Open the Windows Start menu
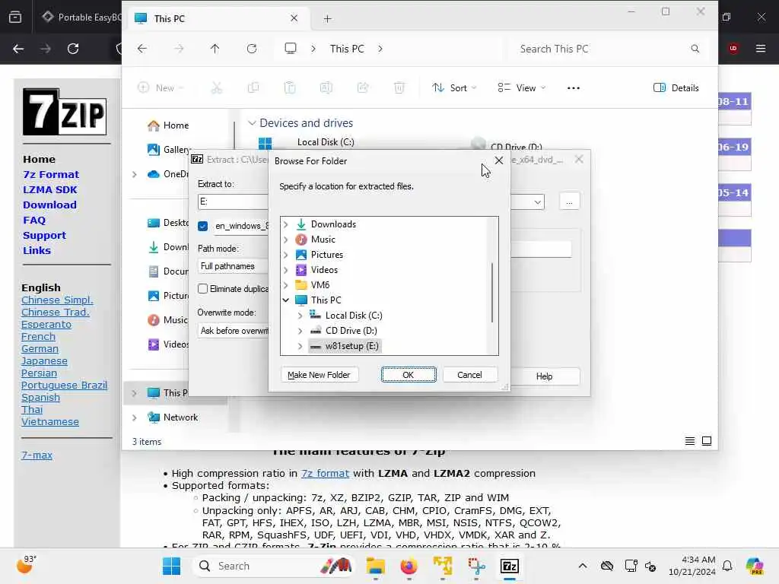779x584 pixels. 171,566
